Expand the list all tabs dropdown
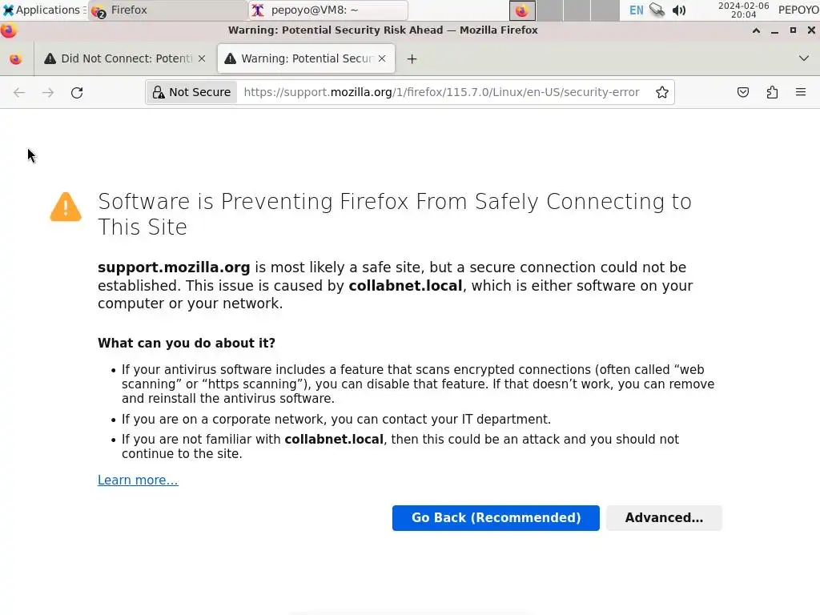This screenshot has height=615, width=820. click(x=804, y=58)
